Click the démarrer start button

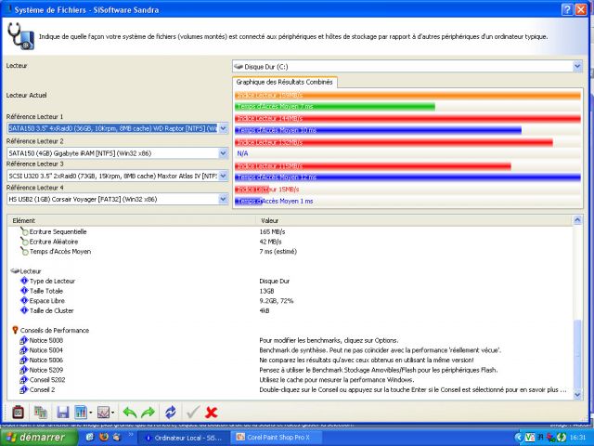39,438
